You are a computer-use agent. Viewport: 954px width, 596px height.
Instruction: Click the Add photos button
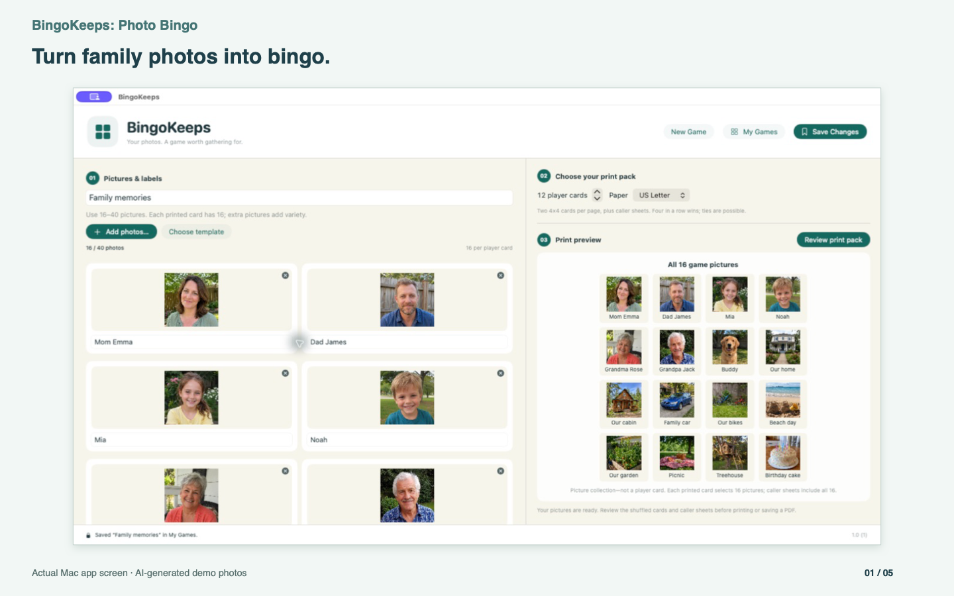tap(121, 232)
